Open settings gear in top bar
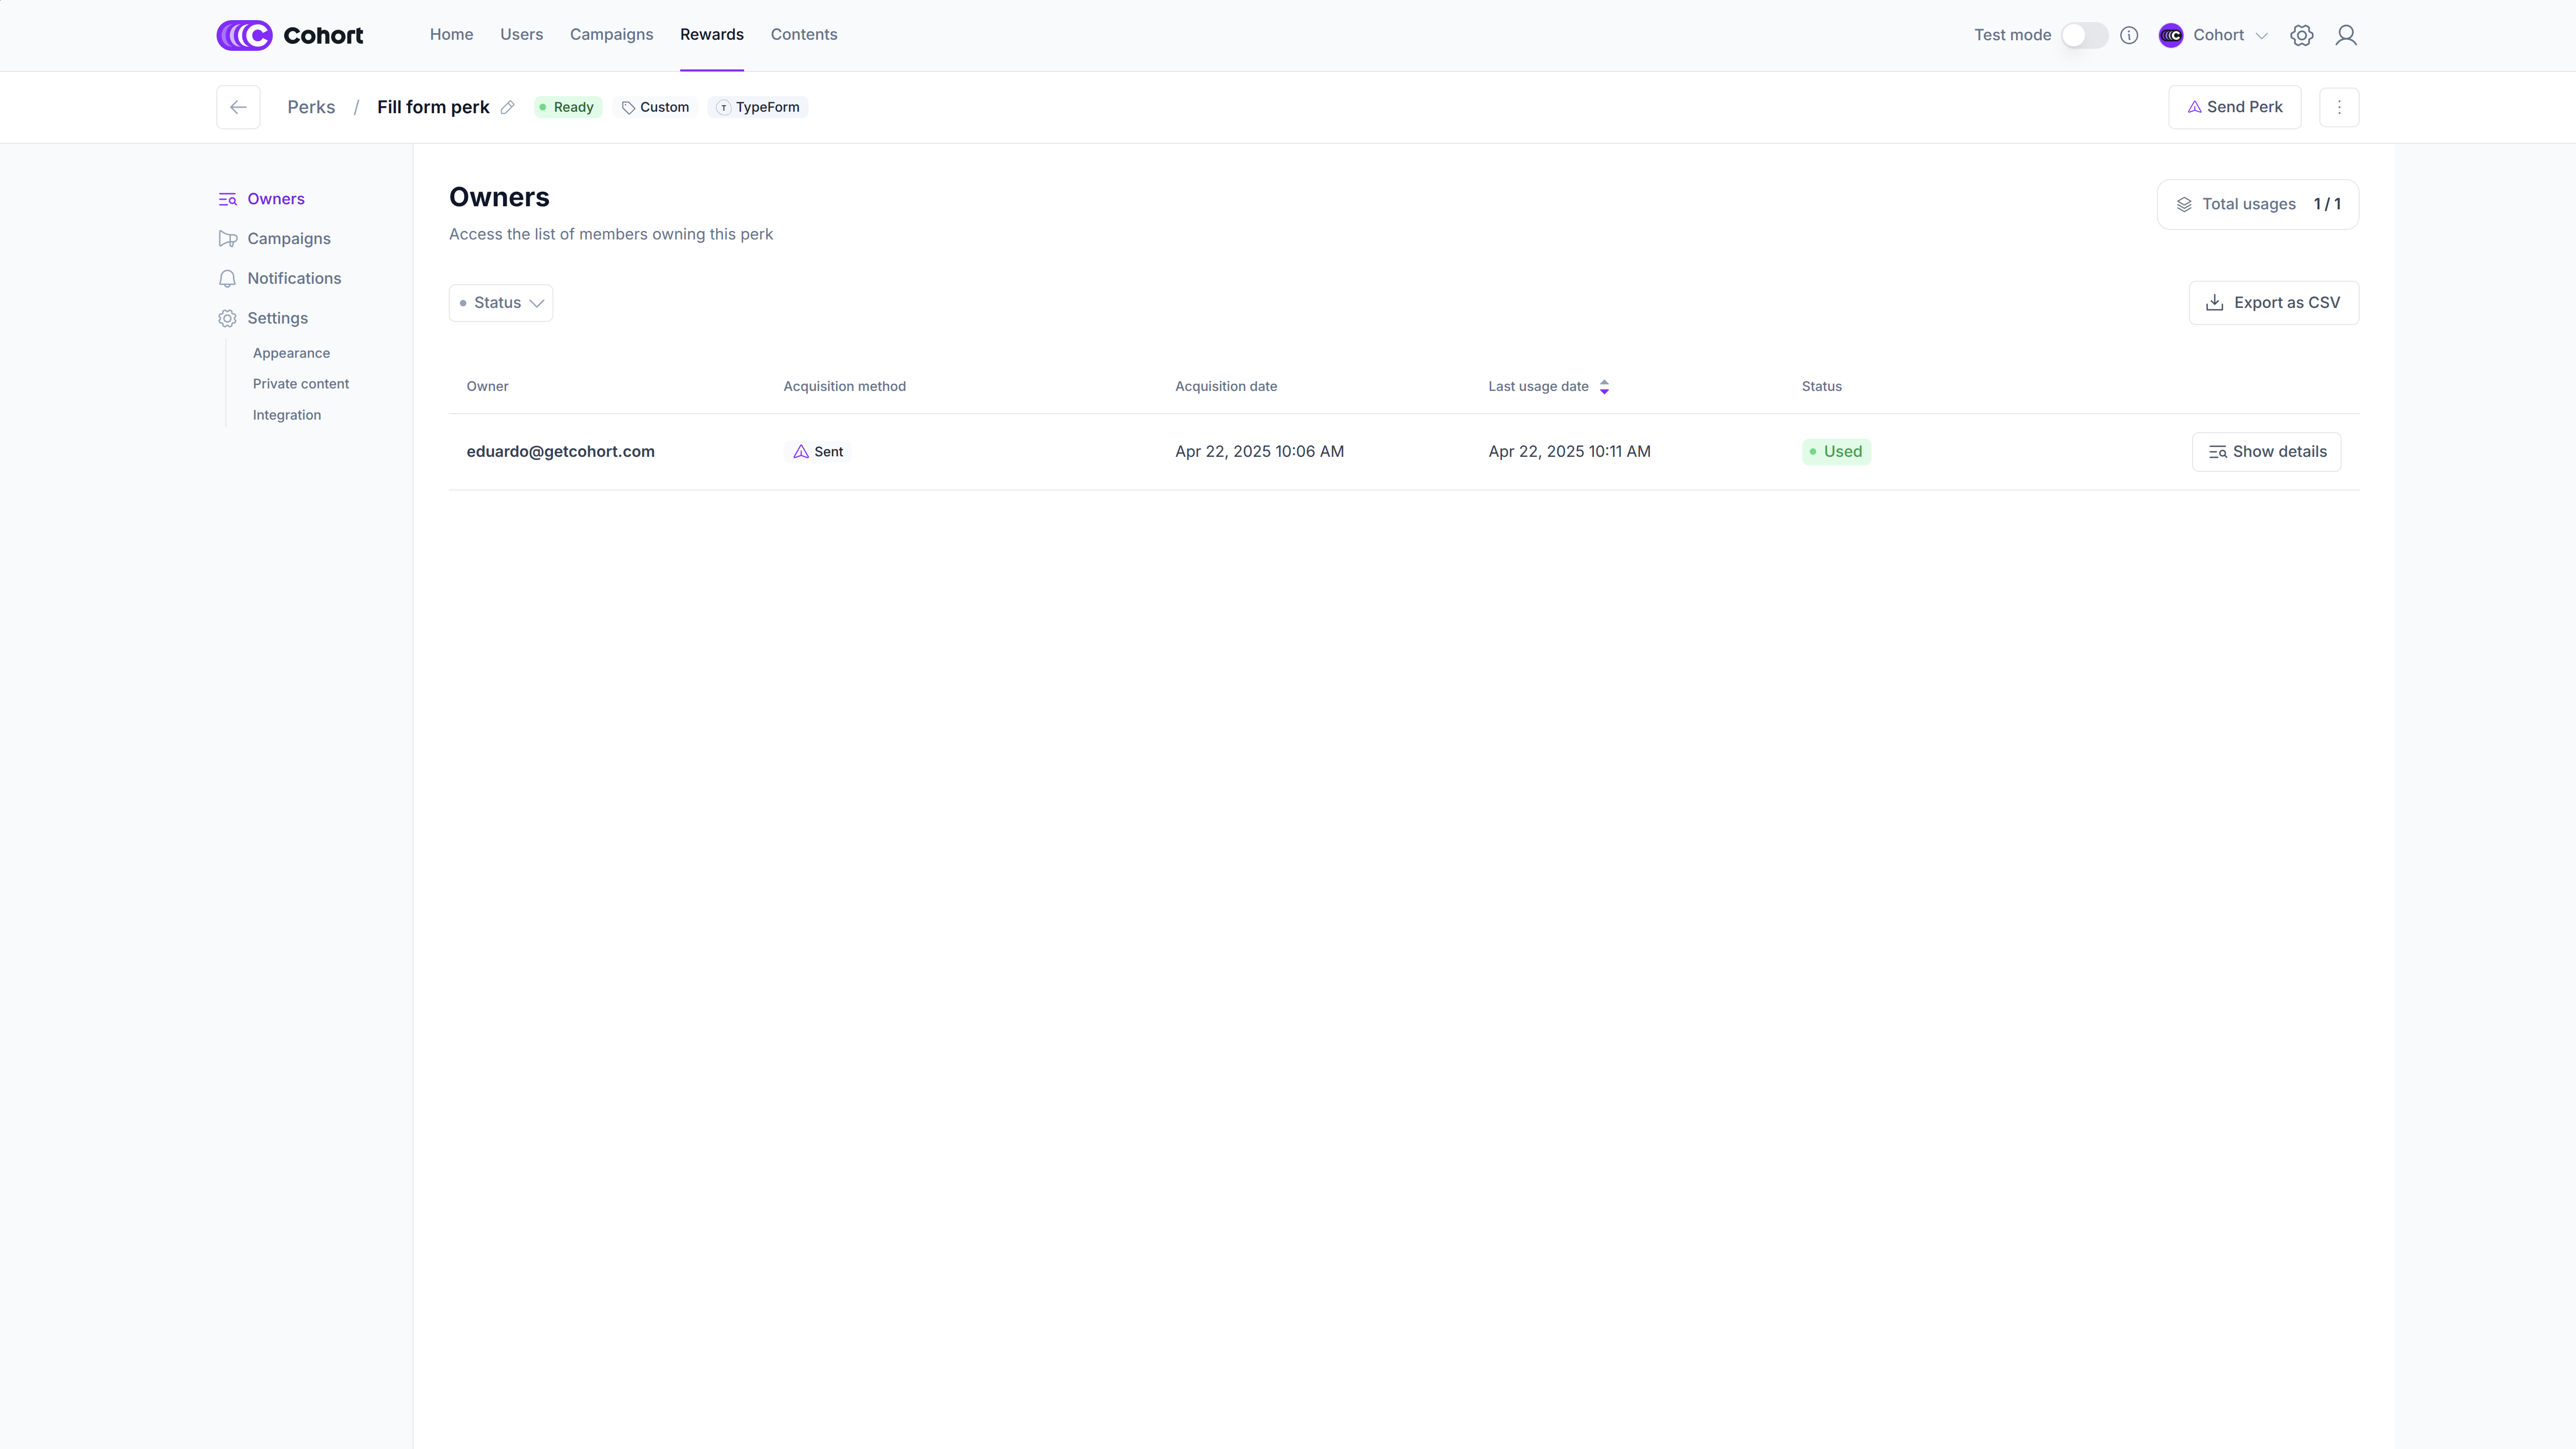The image size is (2576, 1449). tap(2301, 35)
